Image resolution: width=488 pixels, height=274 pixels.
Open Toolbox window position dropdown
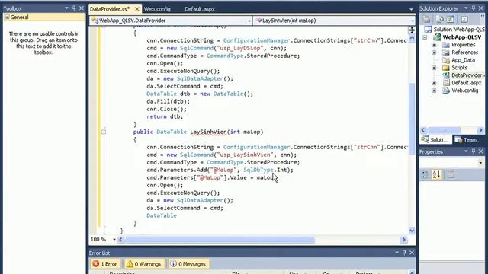66,8
